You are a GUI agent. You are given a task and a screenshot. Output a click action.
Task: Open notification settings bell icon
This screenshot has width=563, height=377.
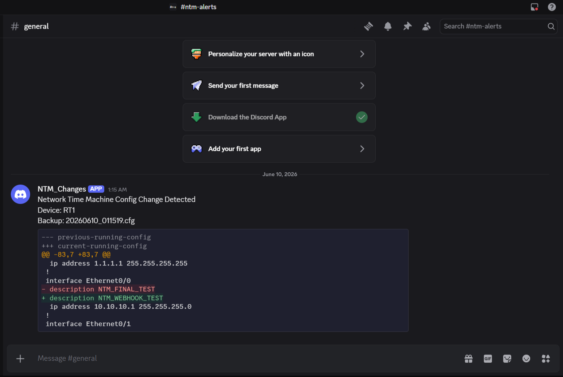(388, 26)
